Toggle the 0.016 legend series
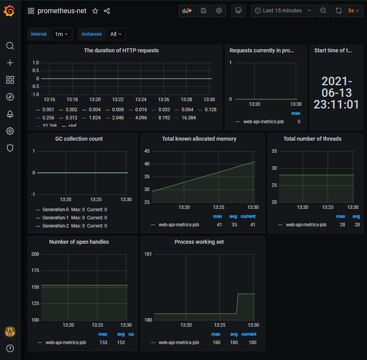 tap(141, 110)
